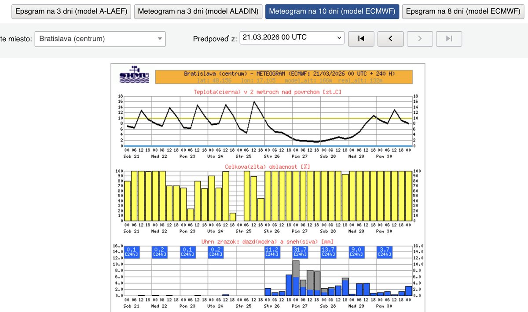Click the 3.7 [24h] precipitation total label
This screenshot has width=528, height=312.
(384, 252)
